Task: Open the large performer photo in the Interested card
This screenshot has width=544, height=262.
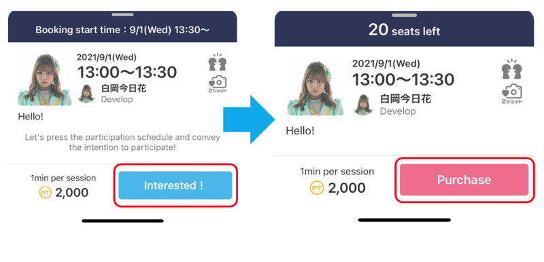Action: [45, 79]
